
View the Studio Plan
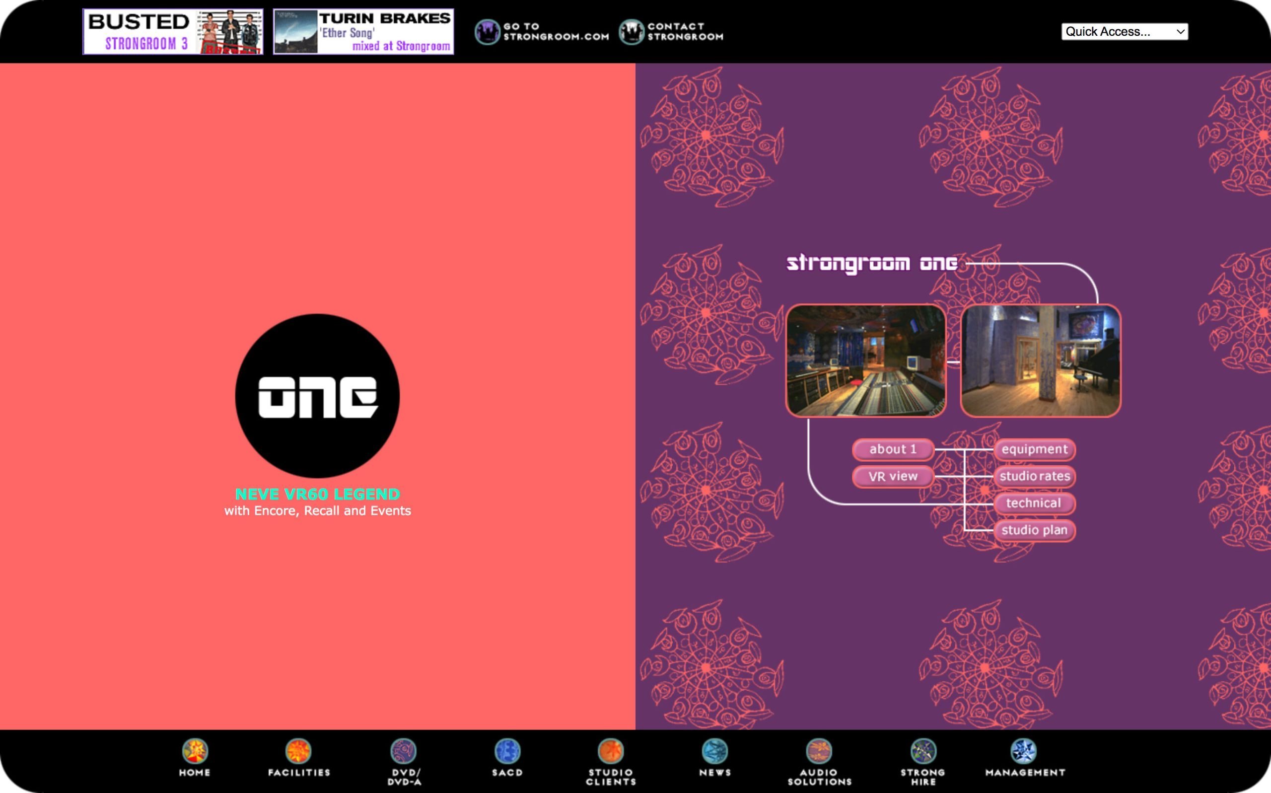[1034, 530]
